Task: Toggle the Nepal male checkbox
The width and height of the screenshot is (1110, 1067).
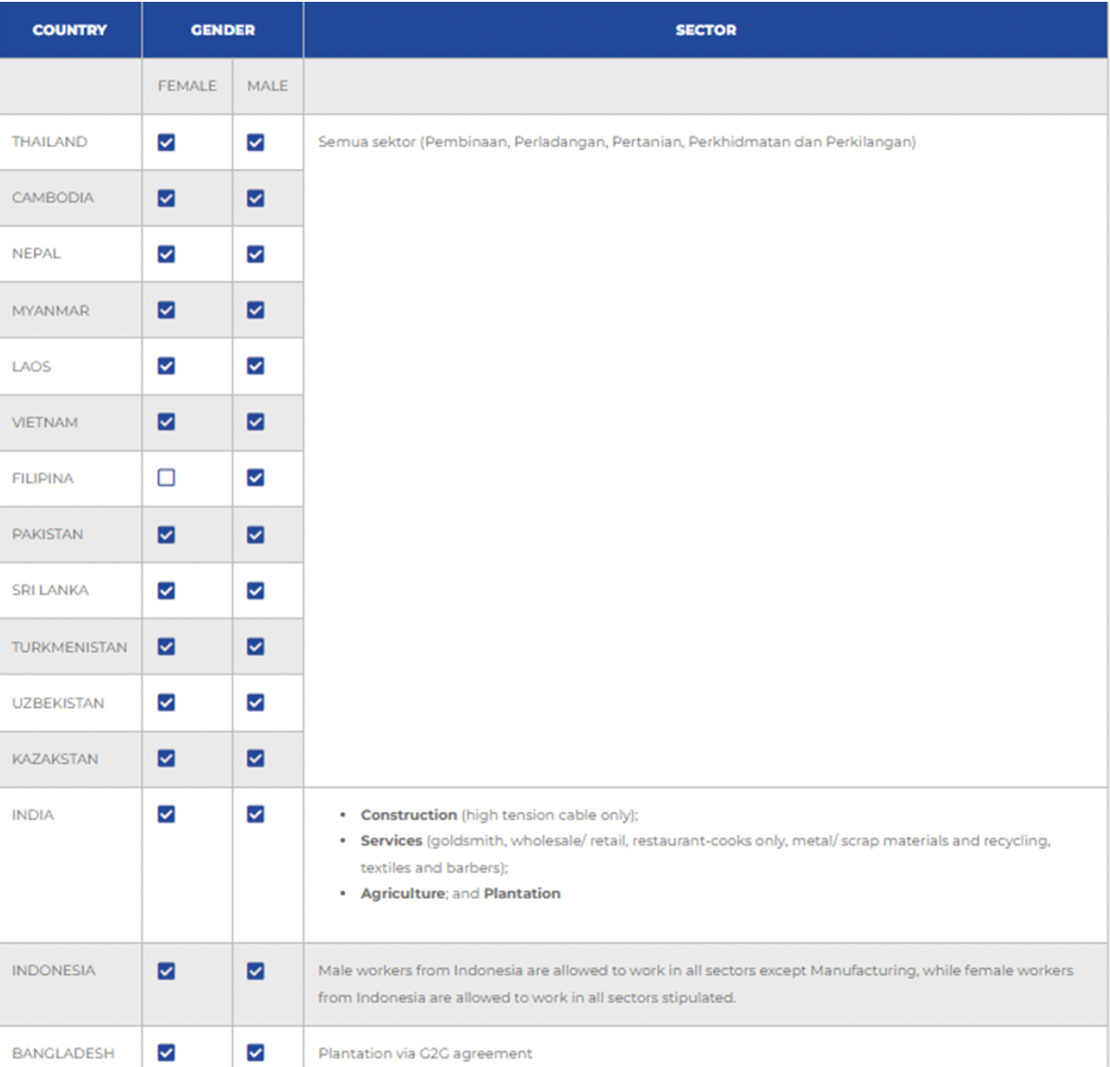Action: click(256, 255)
